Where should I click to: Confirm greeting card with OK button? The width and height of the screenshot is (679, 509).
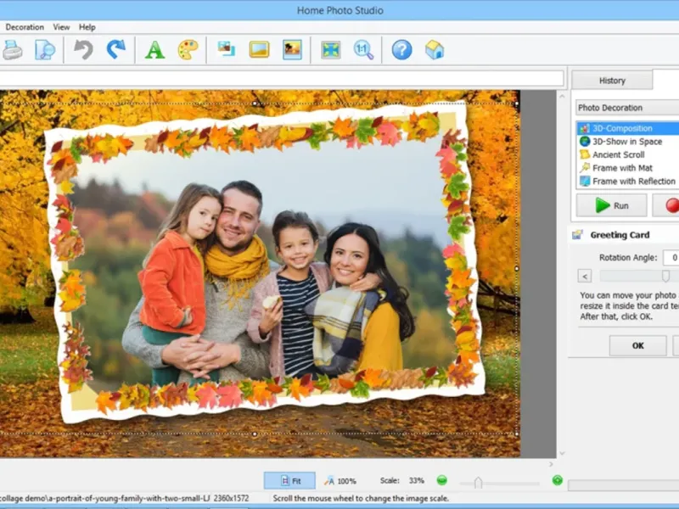tap(637, 345)
